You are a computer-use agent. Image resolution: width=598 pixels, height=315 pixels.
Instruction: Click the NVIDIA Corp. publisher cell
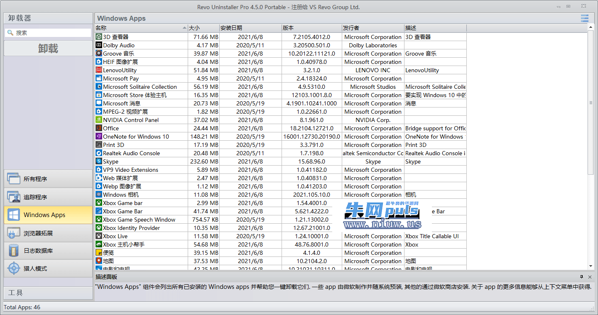pyautogui.click(x=373, y=120)
